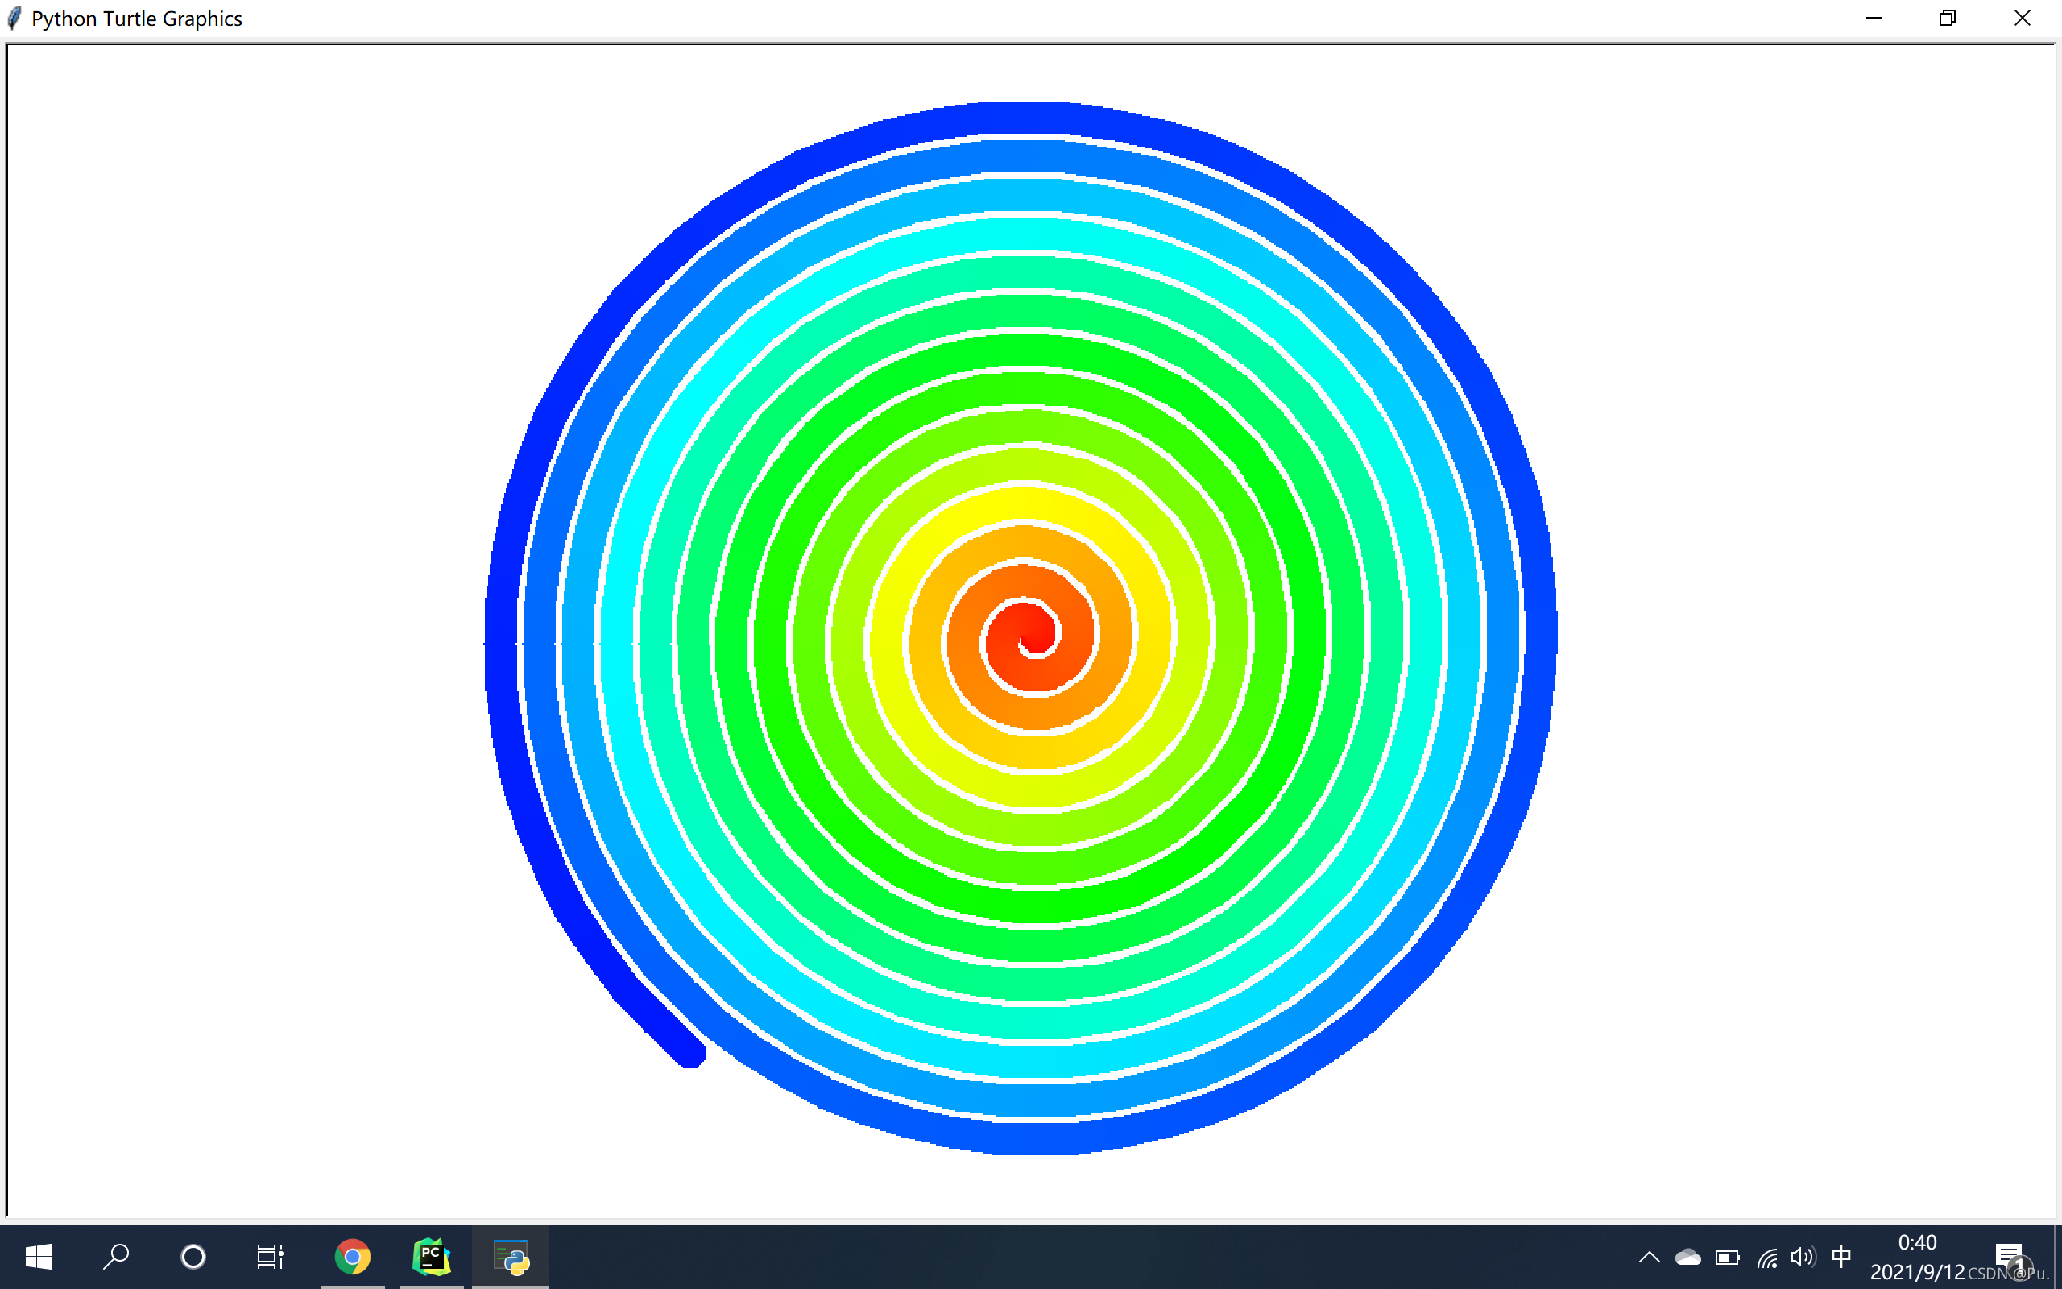
Task: Open the clock and date flyout
Action: pyautogui.click(x=1917, y=1257)
